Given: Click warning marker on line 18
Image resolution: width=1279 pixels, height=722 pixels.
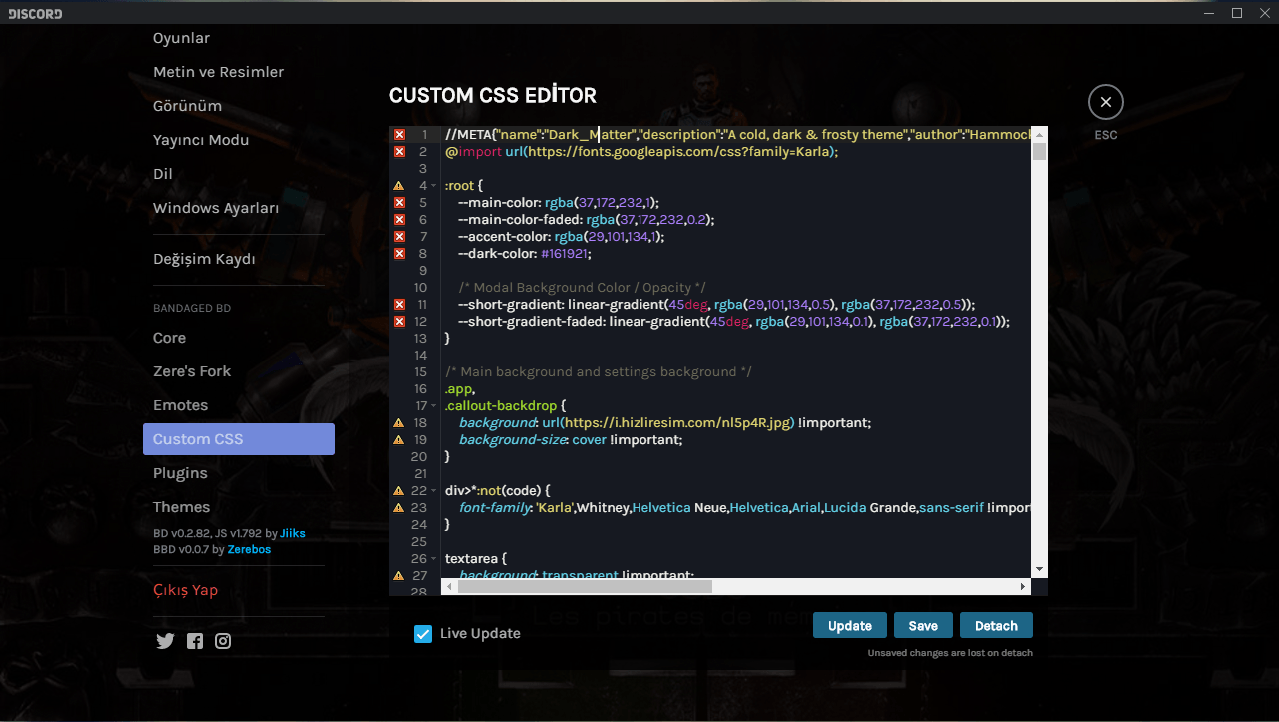Looking at the screenshot, I should (399, 422).
